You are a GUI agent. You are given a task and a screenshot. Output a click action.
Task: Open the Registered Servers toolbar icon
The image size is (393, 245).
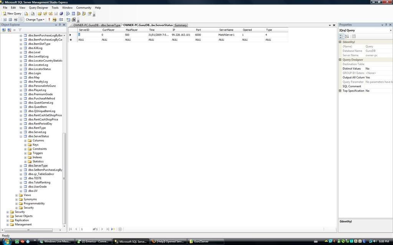coord(68,14)
